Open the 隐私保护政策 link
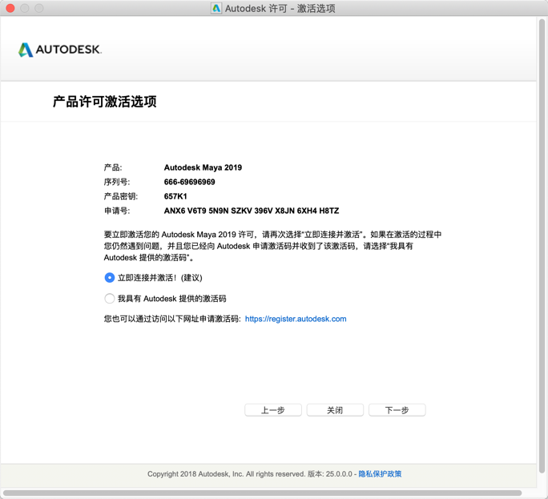 [x=380, y=474]
